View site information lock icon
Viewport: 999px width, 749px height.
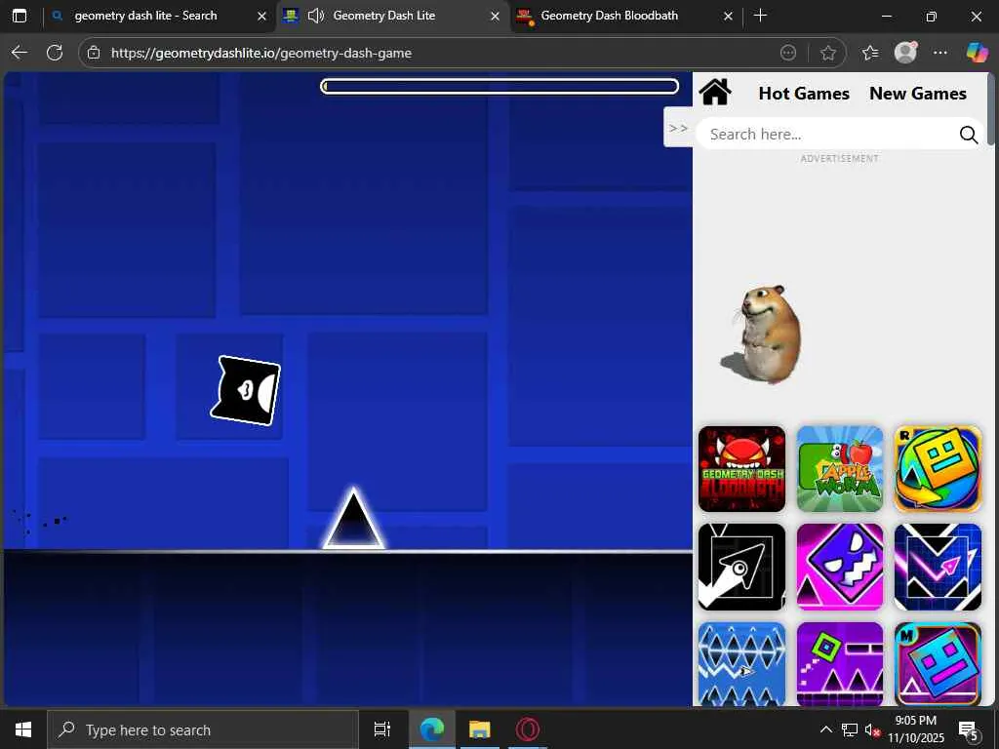[x=94, y=53]
